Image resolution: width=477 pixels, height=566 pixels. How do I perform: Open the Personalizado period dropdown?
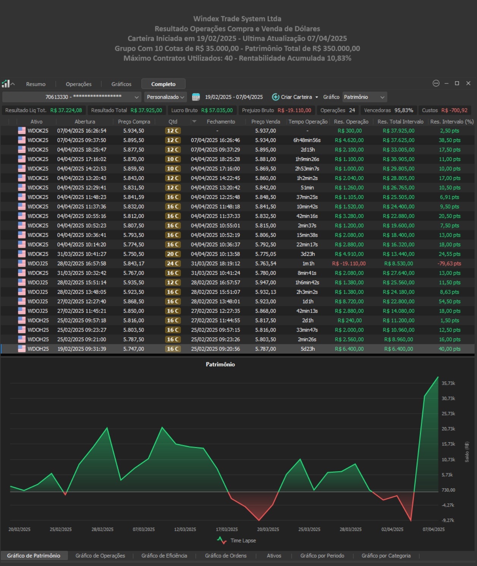(165, 97)
